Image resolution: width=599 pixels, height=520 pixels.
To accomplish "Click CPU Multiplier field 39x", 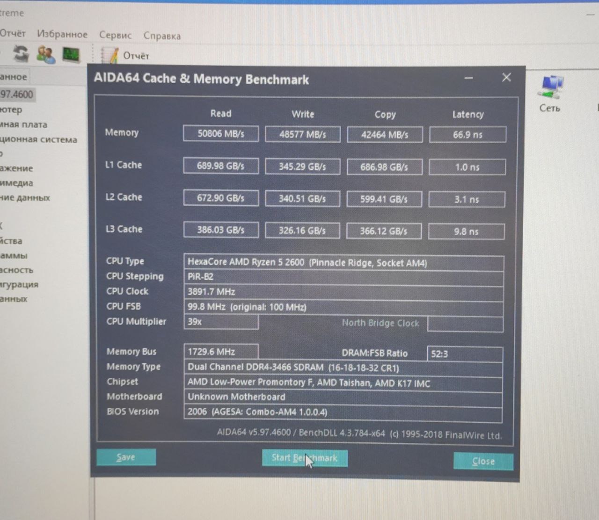I will [221, 322].
